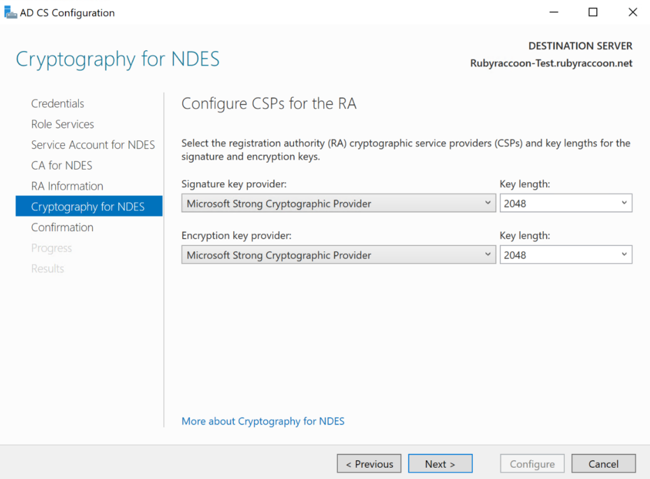Open the More about Cryptography for NDES link
Screen dimensions: 650x479
click(x=262, y=421)
